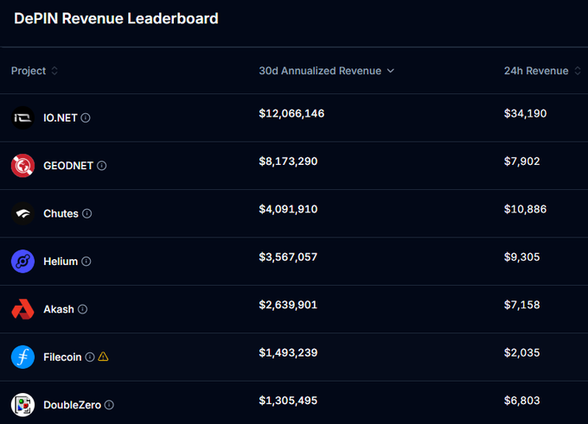Open info icon next to DoubleZero
Viewport: 588px width, 424px height.
[109, 405]
